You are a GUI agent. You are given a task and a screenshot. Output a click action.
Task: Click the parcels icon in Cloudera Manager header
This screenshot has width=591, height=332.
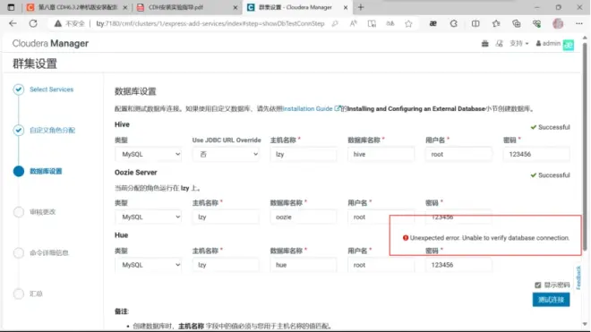(485, 44)
